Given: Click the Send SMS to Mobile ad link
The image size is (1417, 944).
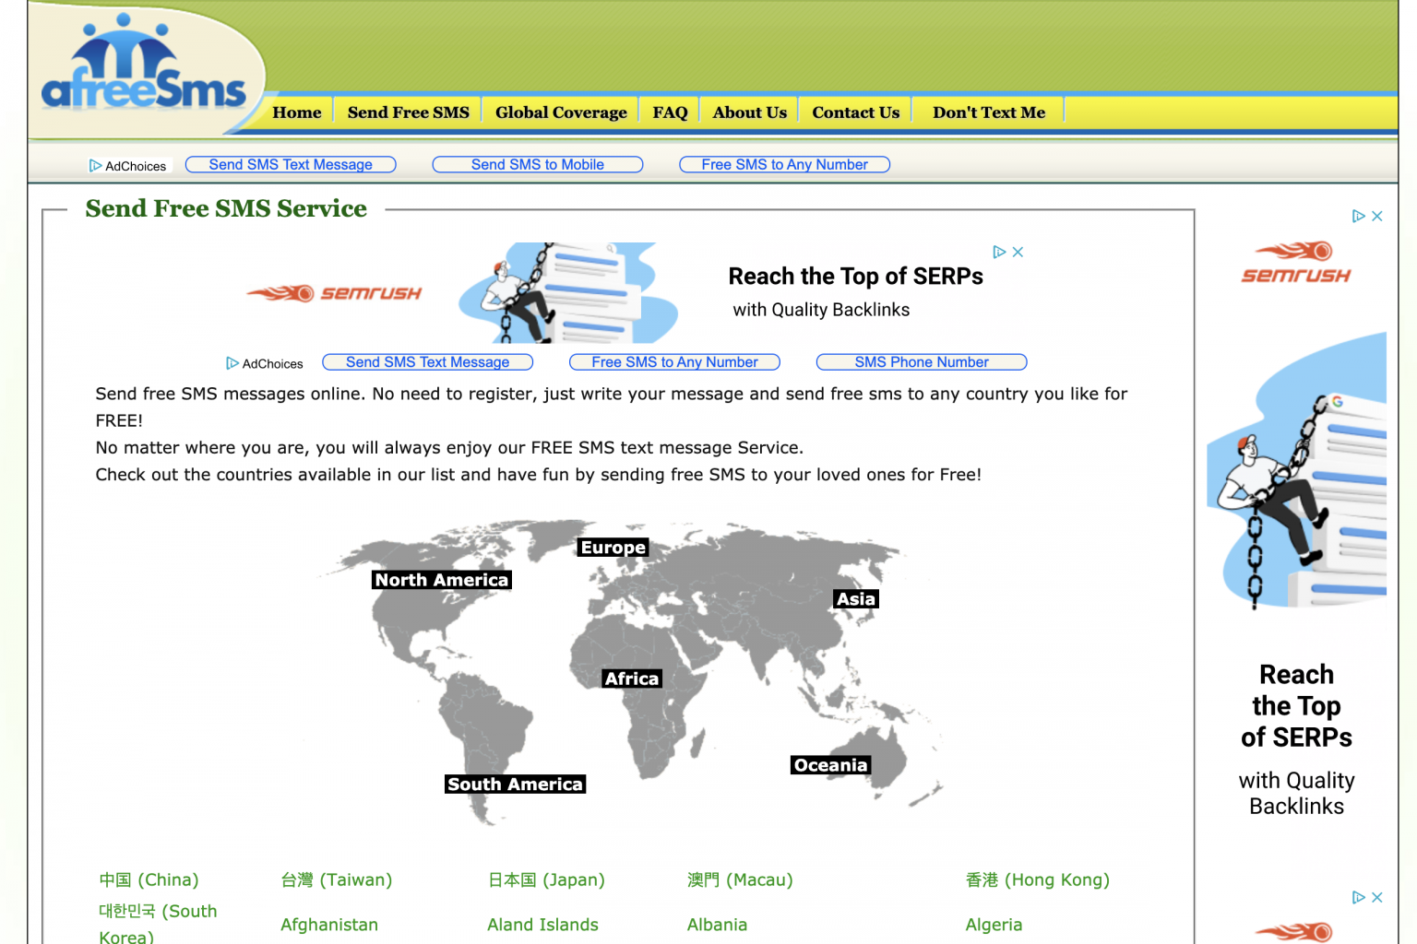Looking at the screenshot, I should tap(538, 165).
